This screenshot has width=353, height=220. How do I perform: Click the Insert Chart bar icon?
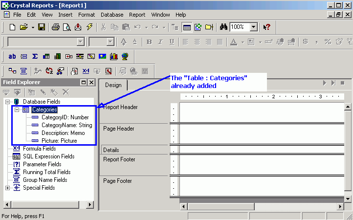(x=114, y=56)
